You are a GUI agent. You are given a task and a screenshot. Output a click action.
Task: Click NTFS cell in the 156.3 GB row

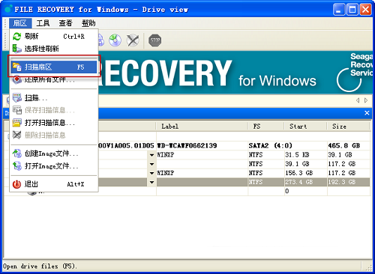[256, 173]
